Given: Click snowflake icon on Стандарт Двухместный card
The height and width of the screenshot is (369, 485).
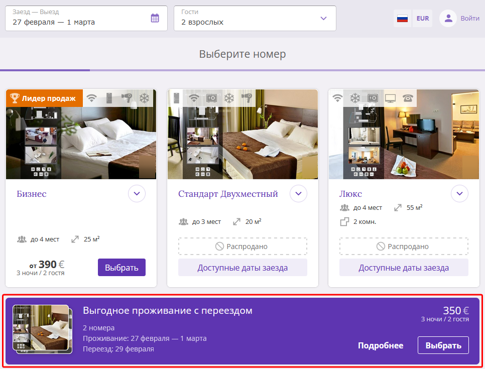Looking at the screenshot, I should (229, 98).
